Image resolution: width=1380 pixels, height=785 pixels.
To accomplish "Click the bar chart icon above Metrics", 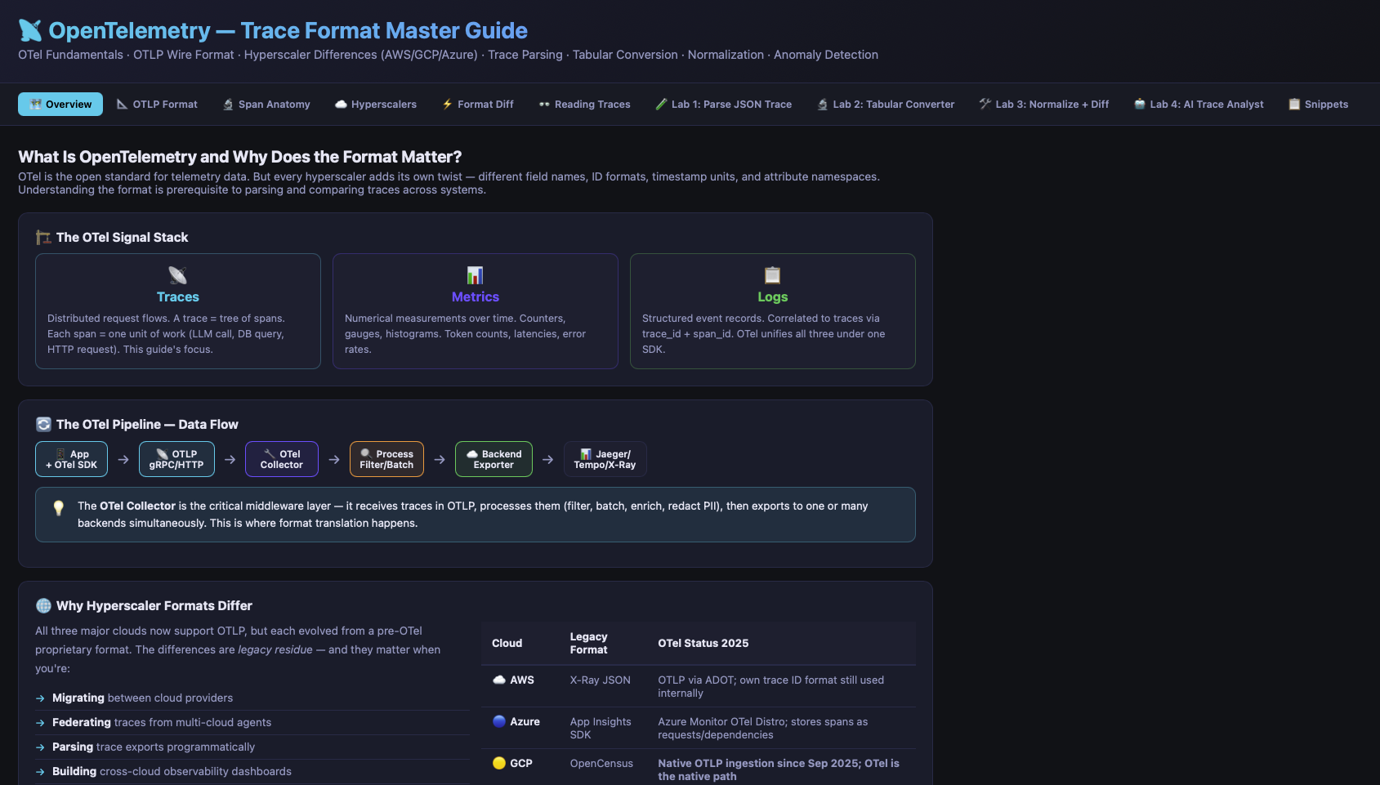I will click(476, 275).
